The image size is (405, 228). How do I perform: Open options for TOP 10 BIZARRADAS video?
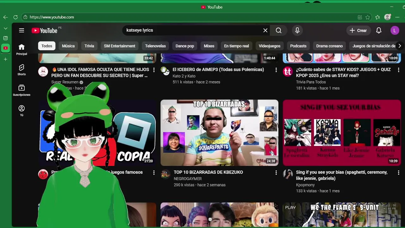(276, 173)
